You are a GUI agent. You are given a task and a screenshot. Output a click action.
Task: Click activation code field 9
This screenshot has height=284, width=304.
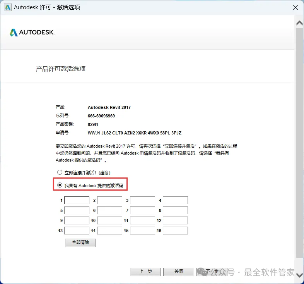click(77, 220)
